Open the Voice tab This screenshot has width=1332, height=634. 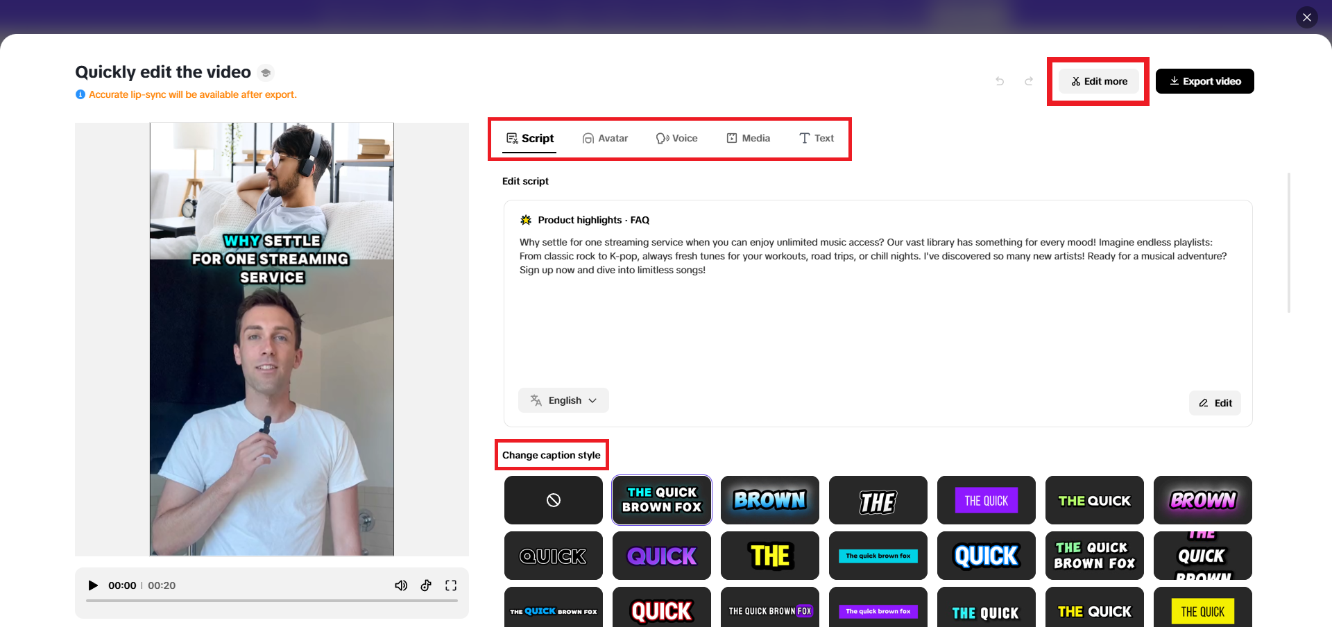click(x=677, y=138)
